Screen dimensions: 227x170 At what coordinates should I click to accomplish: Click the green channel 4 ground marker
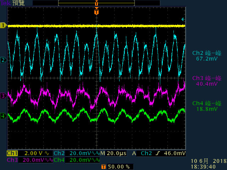click(x=4, y=116)
